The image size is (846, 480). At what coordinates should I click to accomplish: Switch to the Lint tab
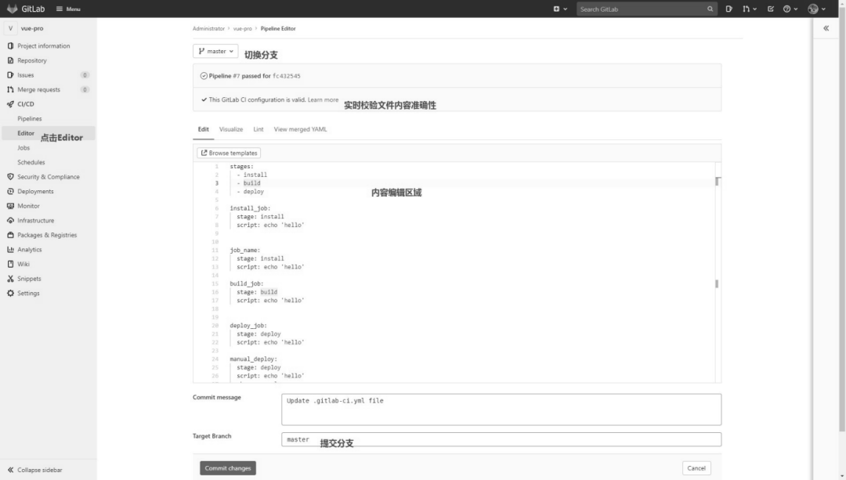pyautogui.click(x=258, y=129)
